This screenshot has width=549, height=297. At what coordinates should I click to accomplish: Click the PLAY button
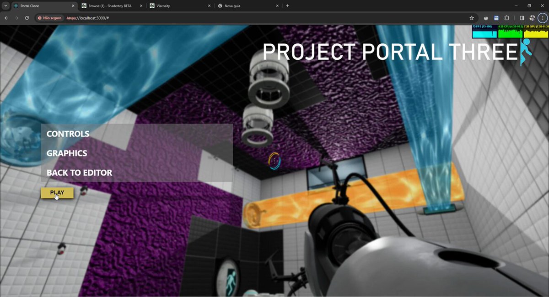[x=57, y=193]
